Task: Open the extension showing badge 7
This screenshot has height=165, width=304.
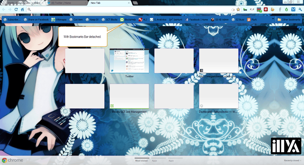Action: click(259, 10)
